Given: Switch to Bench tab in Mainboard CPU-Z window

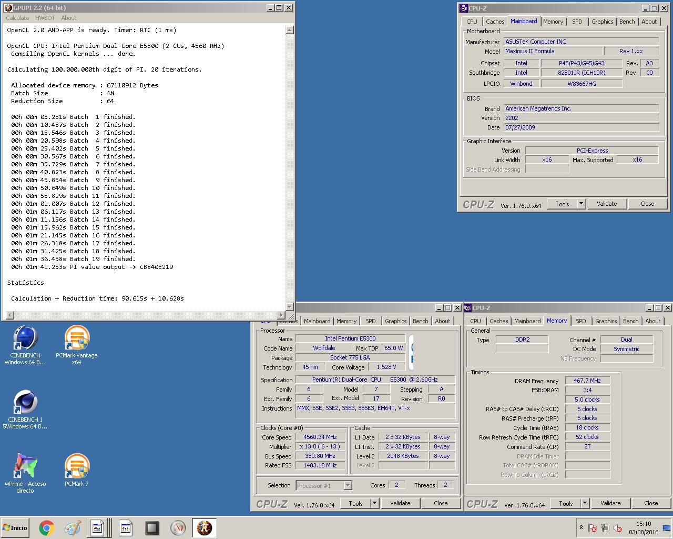Looking at the screenshot, I should pyautogui.click(x=627, y=22).
